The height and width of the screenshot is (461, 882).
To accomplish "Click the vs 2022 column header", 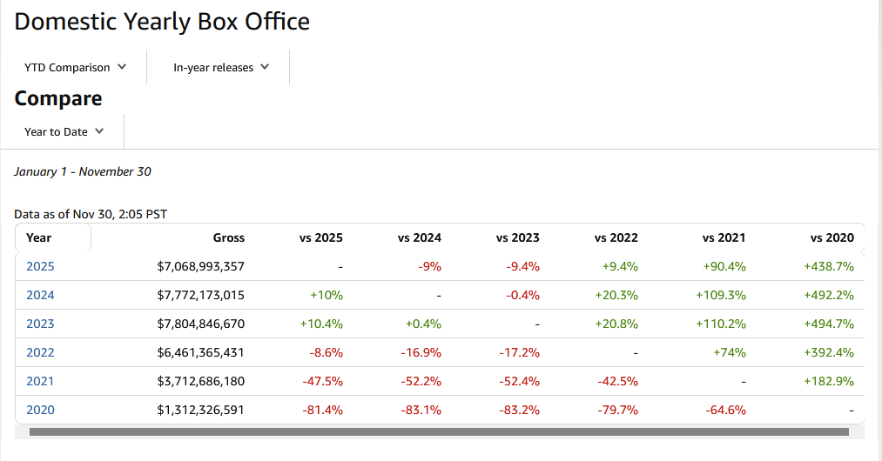I will [x=616, y=237].
